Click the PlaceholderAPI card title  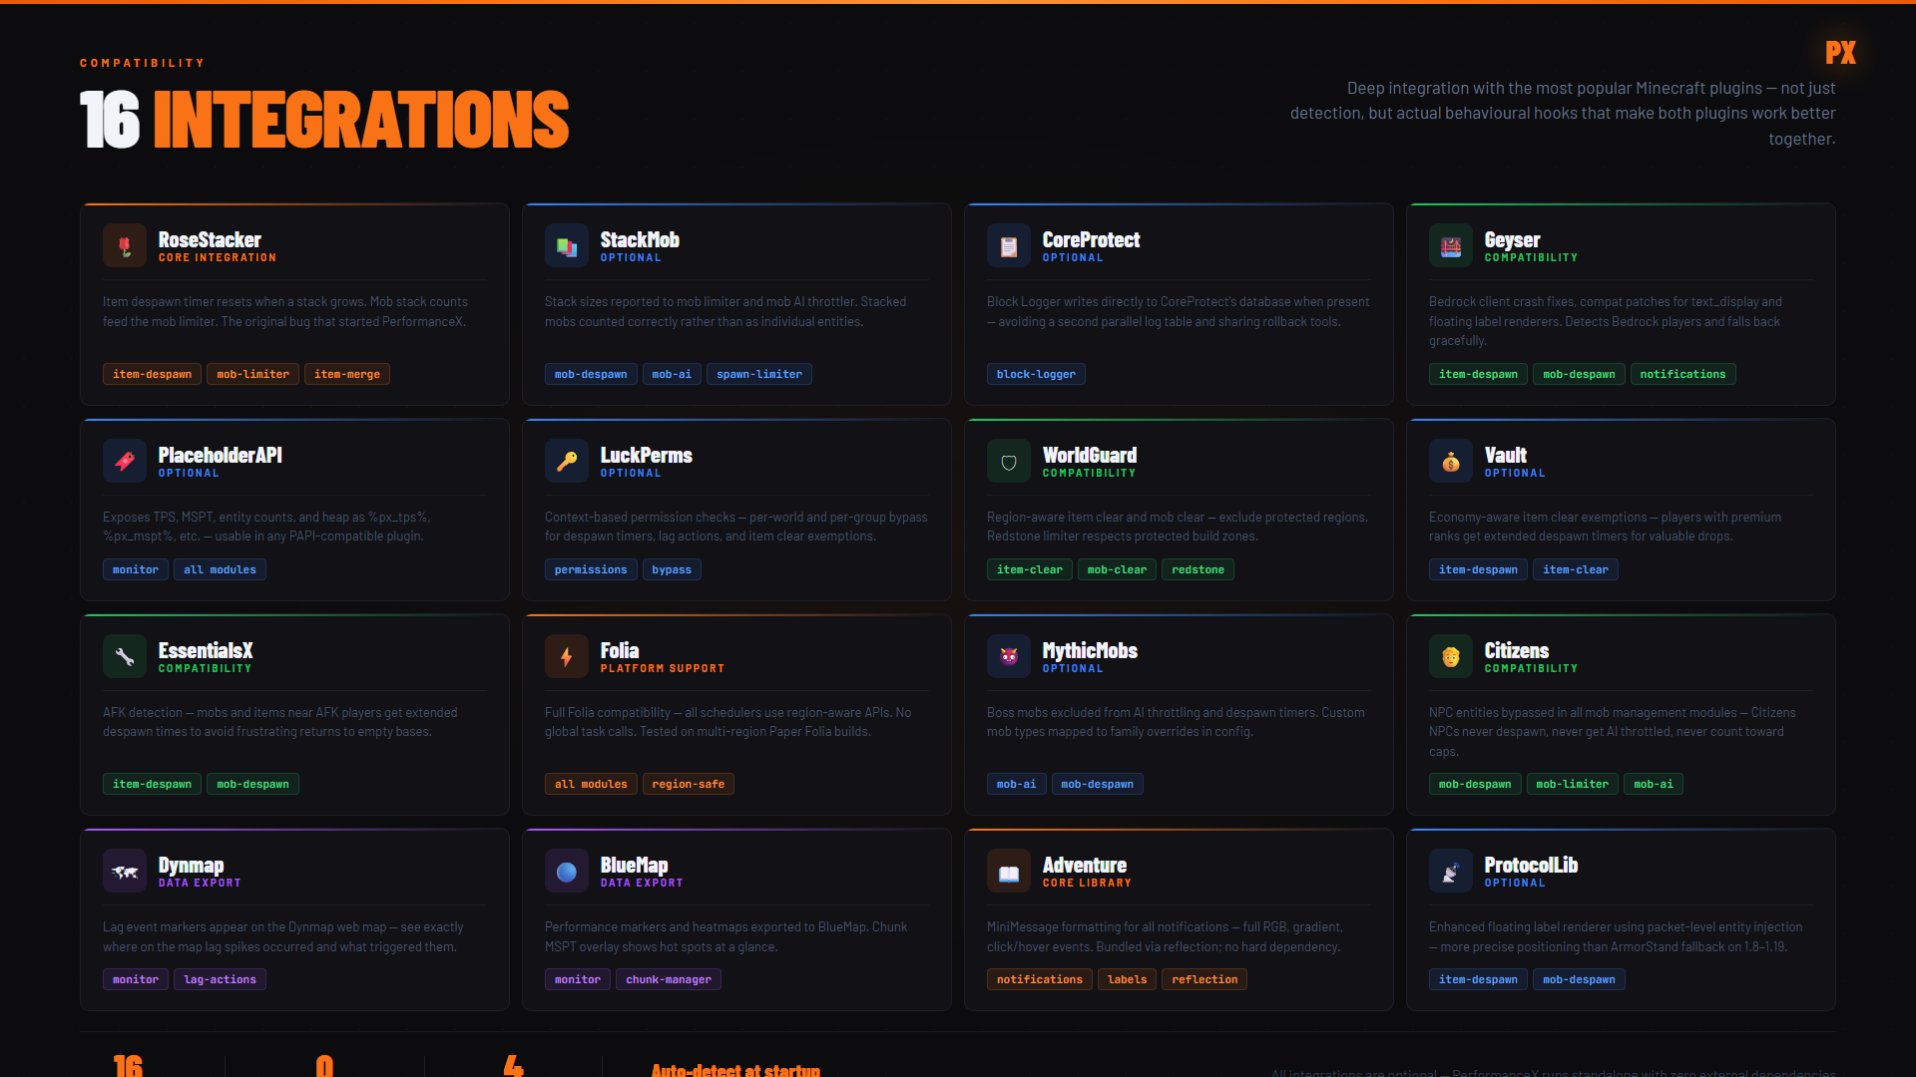pyautogui.click(x=220, y=455)
